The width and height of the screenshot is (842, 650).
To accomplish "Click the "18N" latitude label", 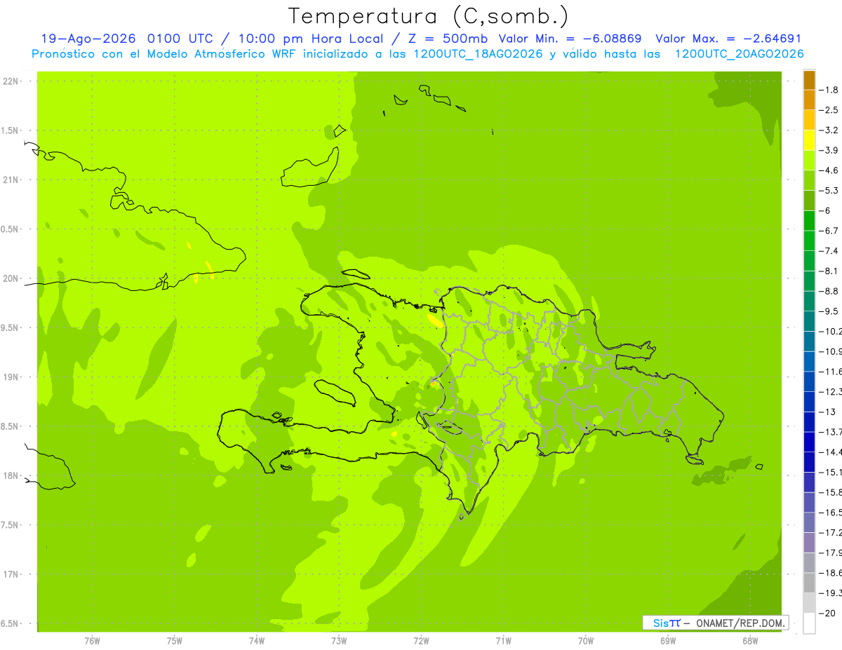I will (11, 476).
